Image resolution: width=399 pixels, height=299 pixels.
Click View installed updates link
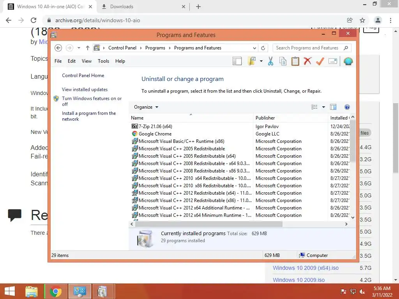pos(85,90)
